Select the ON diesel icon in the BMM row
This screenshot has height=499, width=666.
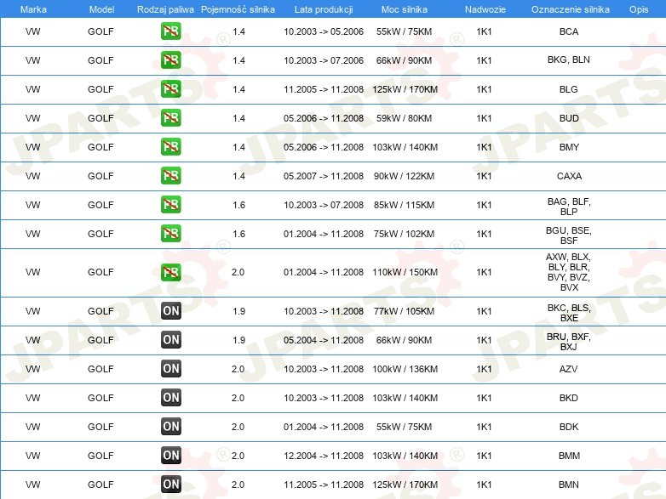click(170, 455)
